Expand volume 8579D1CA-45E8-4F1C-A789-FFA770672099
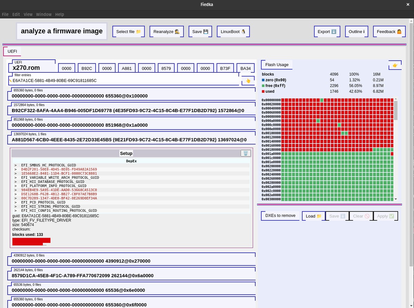The height and width of the screenshot is (308, 414). (x=131, y=275)
